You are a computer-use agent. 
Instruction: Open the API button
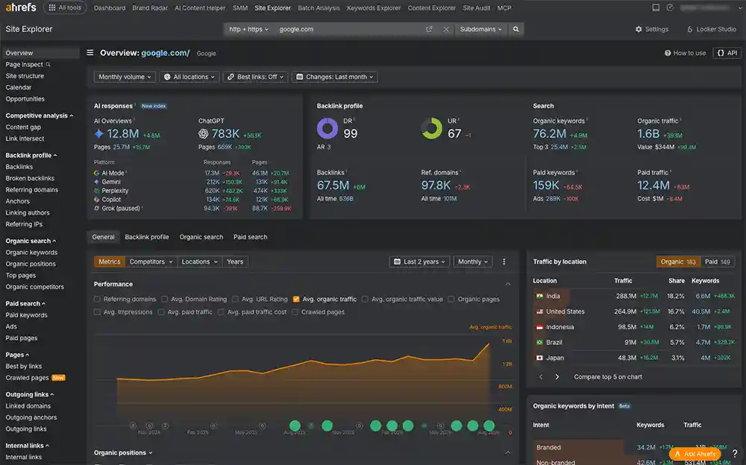727,53
